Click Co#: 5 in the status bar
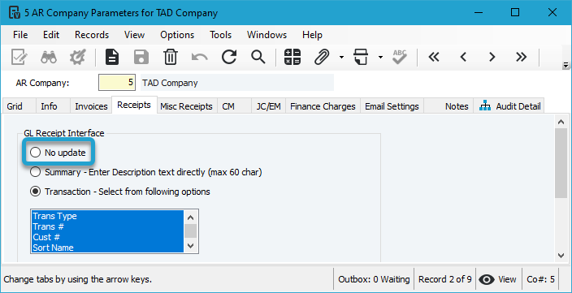The width and height of the screenshot is (572, 293). (540, 279)
